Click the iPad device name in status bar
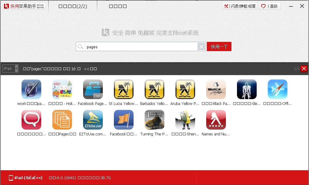Screen dimensions: 309x185 pyautogui.click(x=28, y=178)
